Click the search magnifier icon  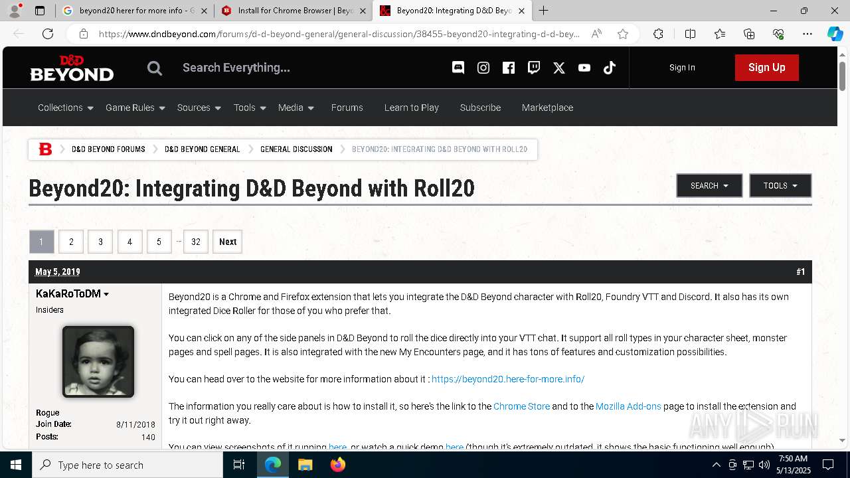click(x=155, y=68)
